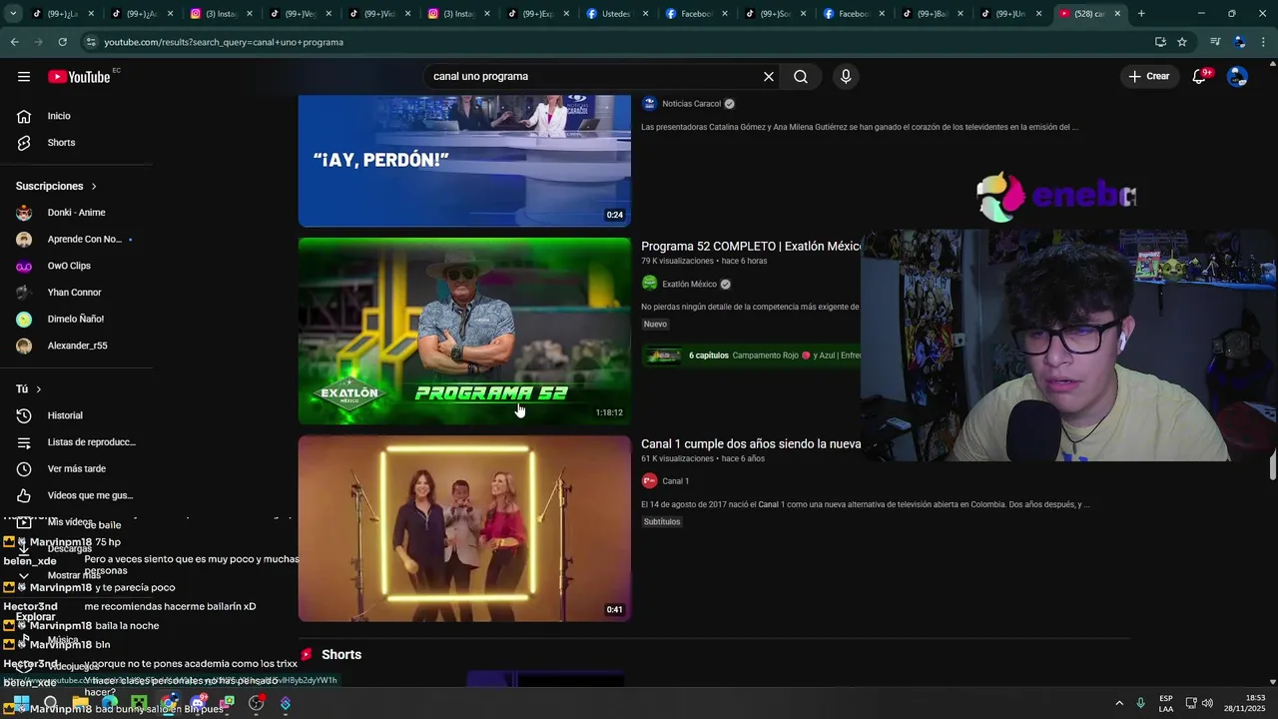Open the tab search dropdown arrow

13,14
